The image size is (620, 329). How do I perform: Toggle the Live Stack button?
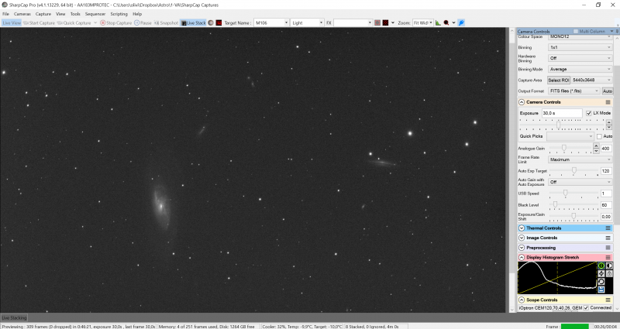pyautogui.click(x=193, y=23)
